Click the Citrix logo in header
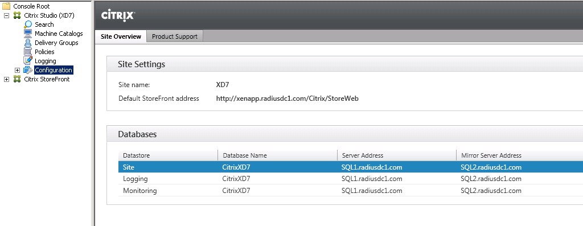The image size is (583, 226). (x=118, y=15)
